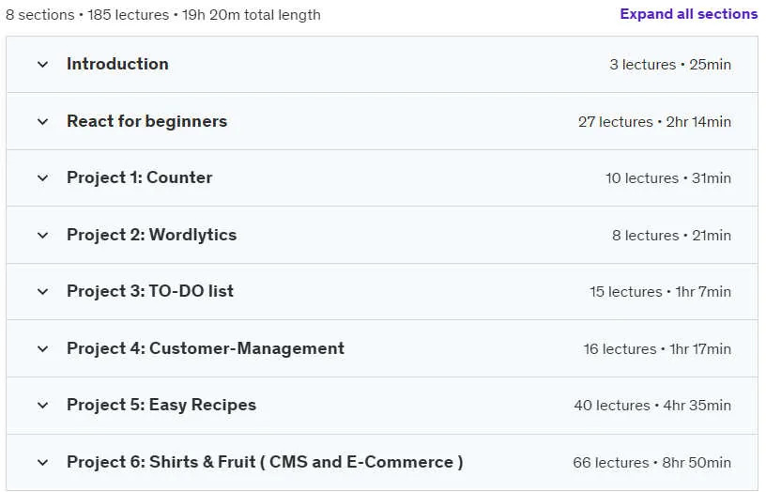The width and height of the screenshot is (766, 492).
Task: Open Project 6: Shirts & Fruit title text
Action: click(266, 462)
